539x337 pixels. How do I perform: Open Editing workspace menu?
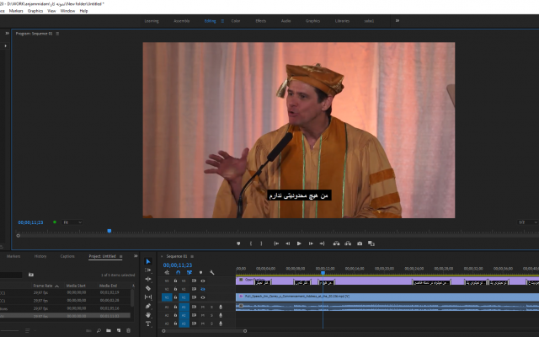[222, 21]
